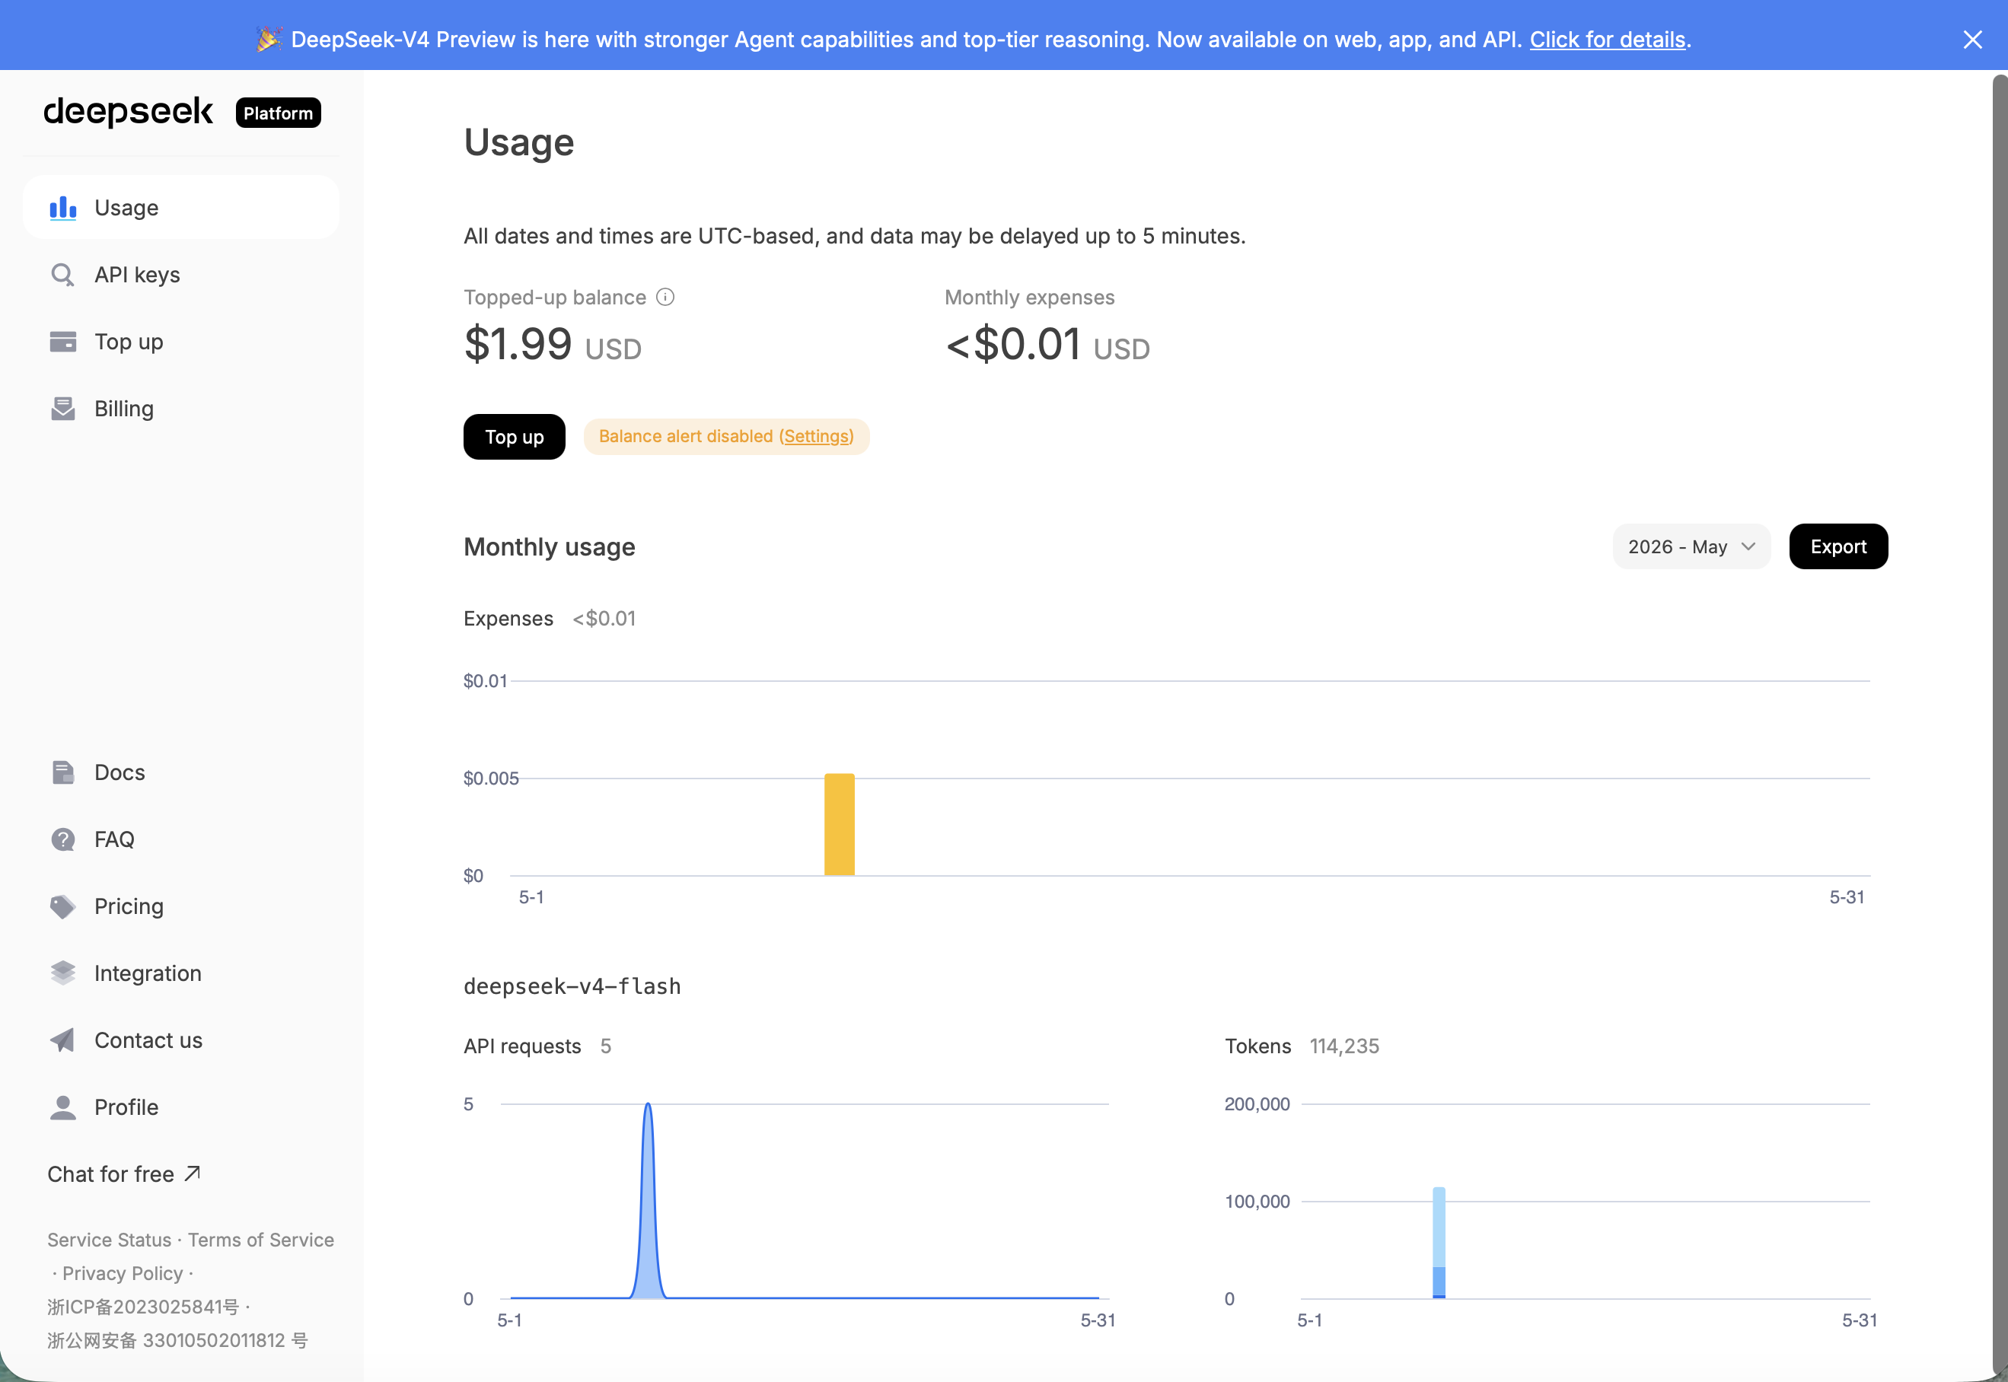Click the party popper emoji in banner
The width and height of the screenshot is (2008, 1382).
(269, 39)
